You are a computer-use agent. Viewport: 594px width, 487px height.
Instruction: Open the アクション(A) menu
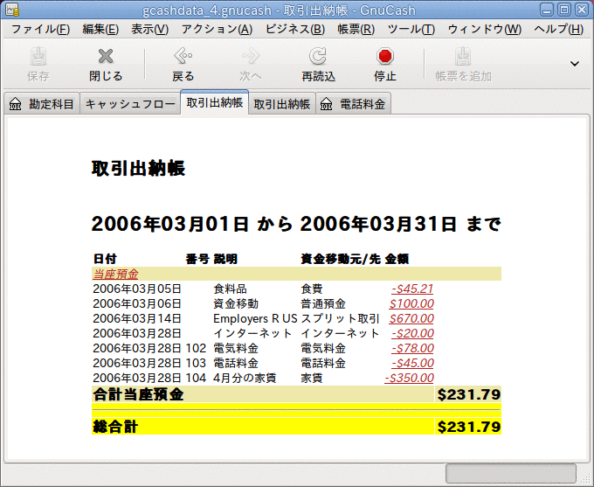coord(217,29)
